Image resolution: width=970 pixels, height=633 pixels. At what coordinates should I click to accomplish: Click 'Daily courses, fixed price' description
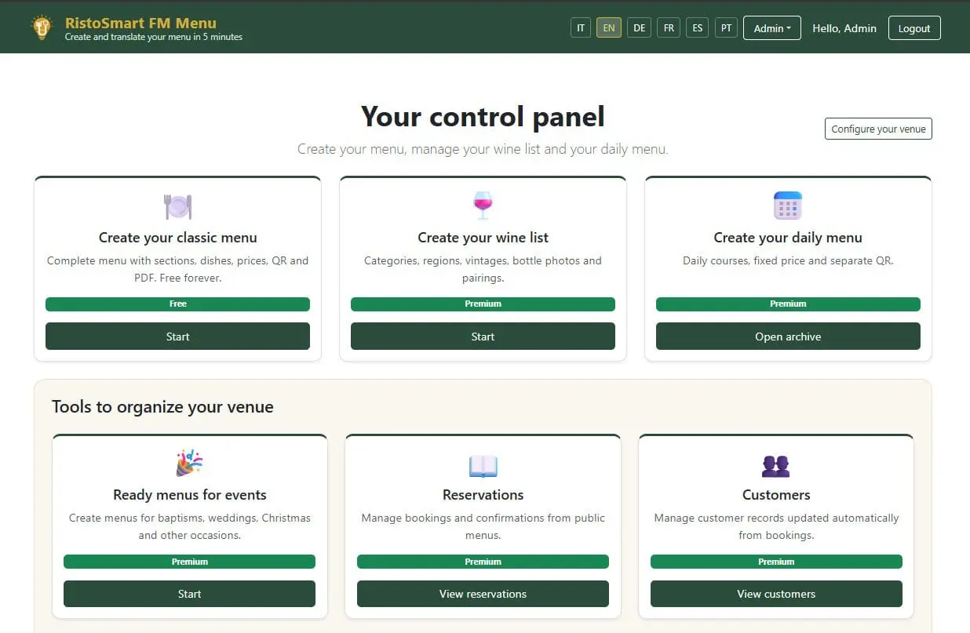click(x=788, y=260)
